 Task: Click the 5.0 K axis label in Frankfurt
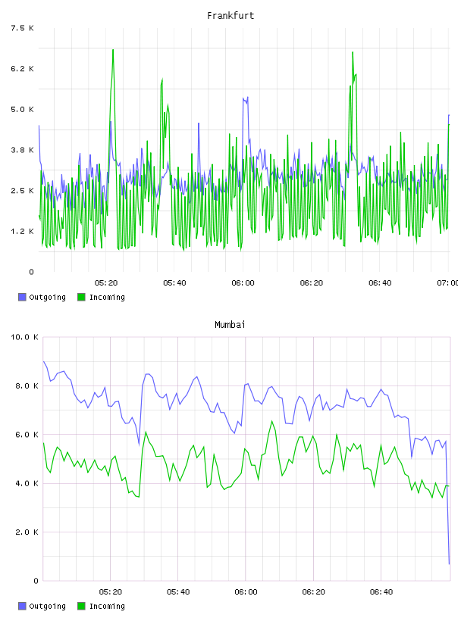(x=23, y=109)
